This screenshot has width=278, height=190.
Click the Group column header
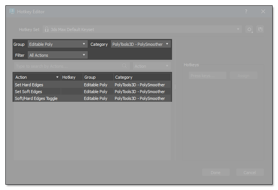click(98, 77)
